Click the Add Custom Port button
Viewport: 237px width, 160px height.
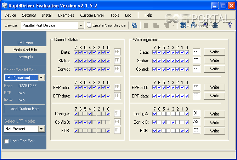tap(24, 109)
